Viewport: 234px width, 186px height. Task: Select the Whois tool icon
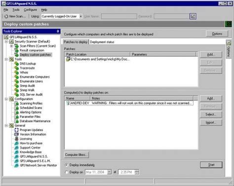16,72
